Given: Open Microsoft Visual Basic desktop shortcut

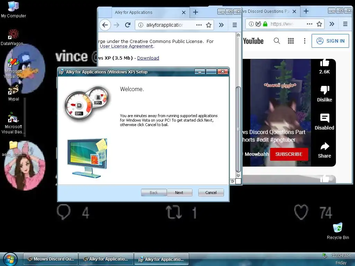Looking at the screenshot, I should (14, 123).
